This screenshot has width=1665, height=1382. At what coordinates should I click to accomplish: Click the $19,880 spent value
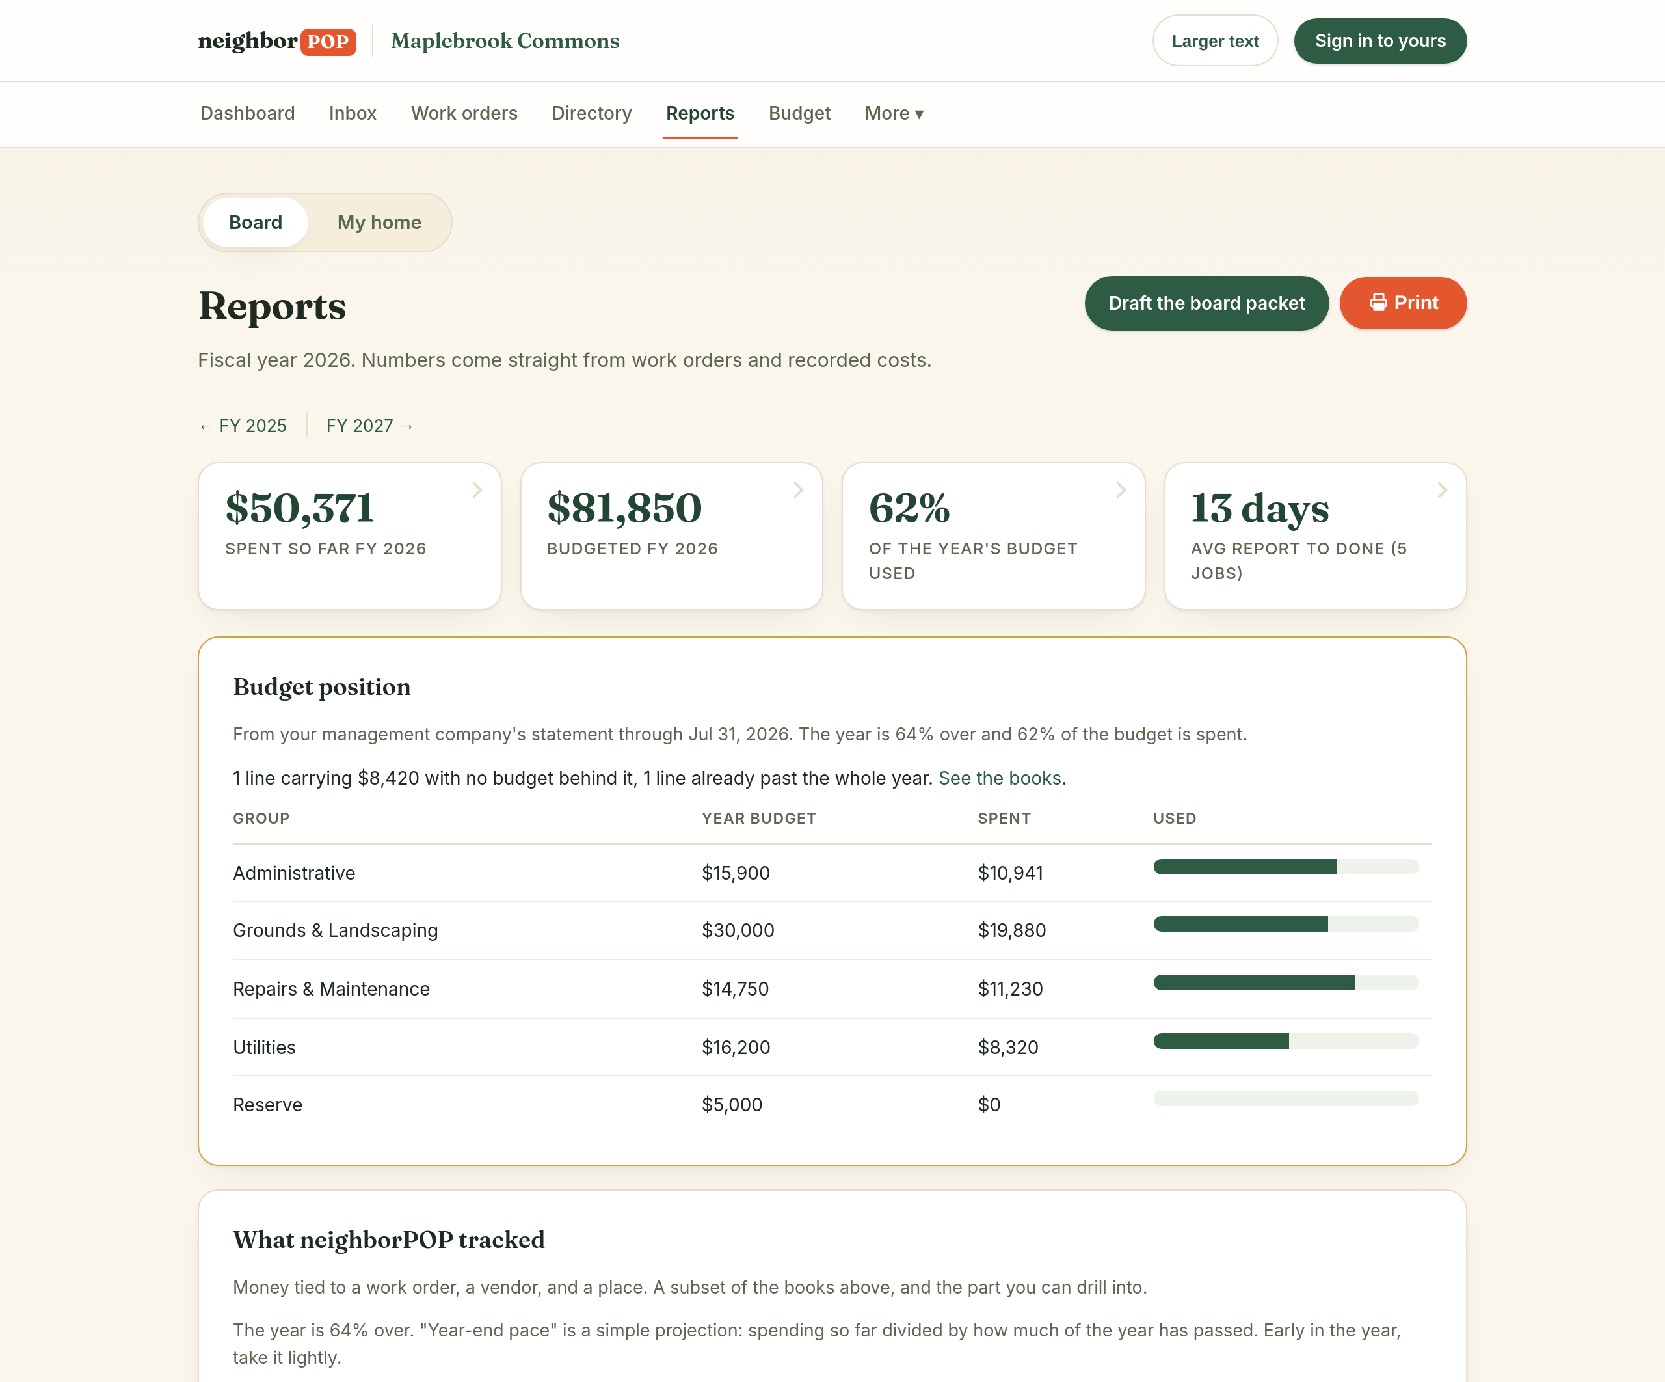[x=1012, y=930]
